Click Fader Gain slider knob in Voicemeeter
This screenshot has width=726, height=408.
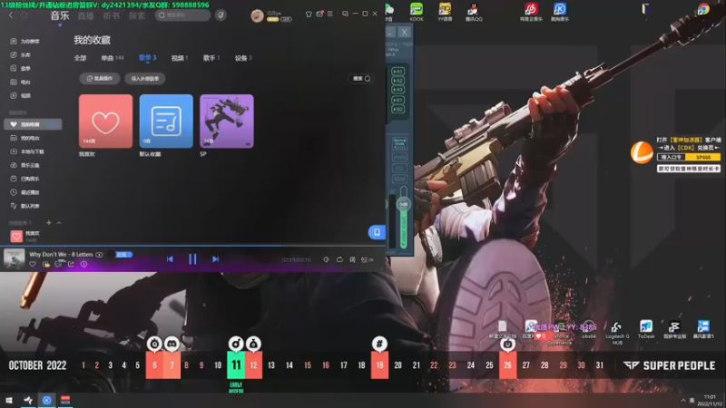(403, 204)
